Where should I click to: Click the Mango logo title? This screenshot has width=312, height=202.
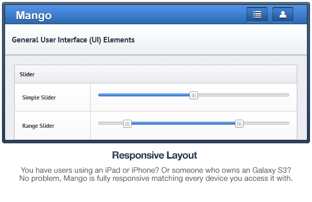[33, 16]
